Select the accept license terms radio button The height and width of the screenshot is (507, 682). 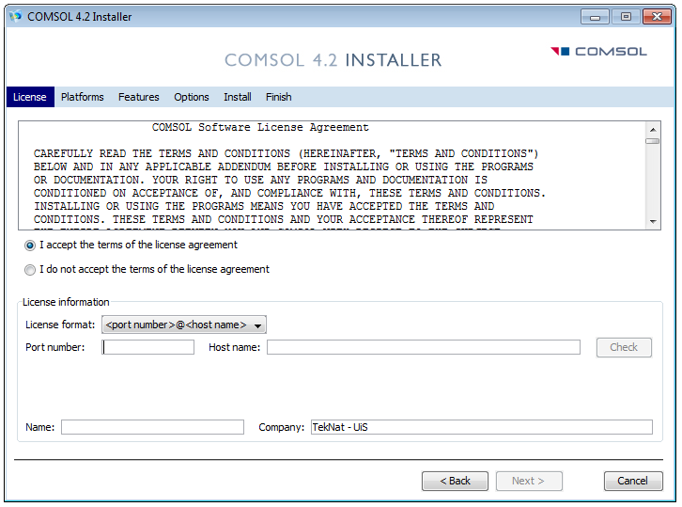pyautogui.click(x=30, y=246)
